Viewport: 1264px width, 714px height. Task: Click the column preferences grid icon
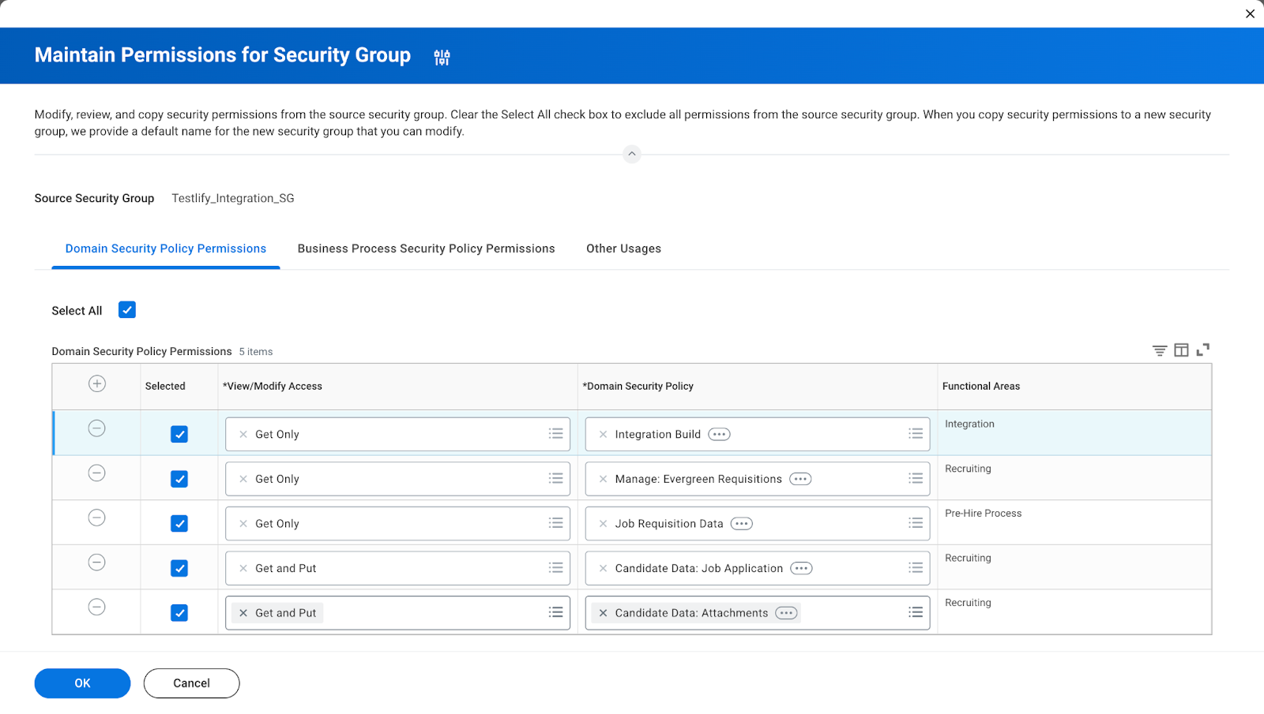click(x=1181, y=350)
